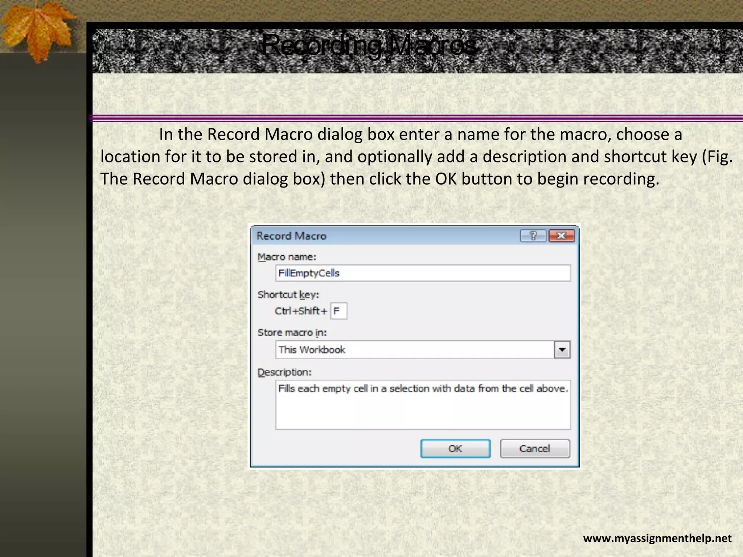Open the Store macro in dropdown arrow

(562, 350)
